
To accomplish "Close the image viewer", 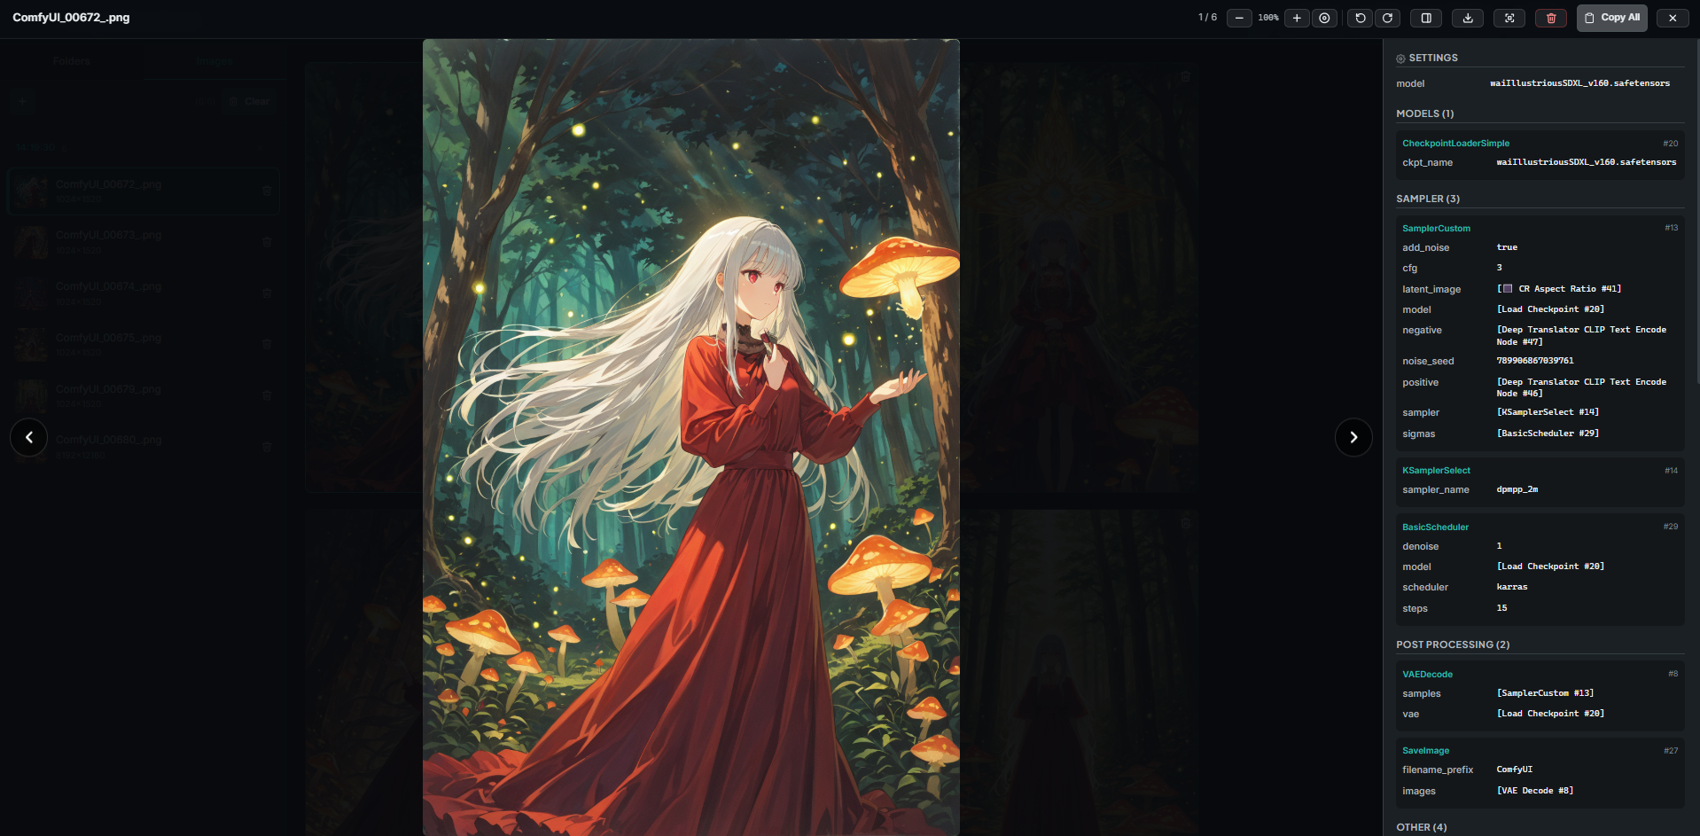I will coord(1673,18).
